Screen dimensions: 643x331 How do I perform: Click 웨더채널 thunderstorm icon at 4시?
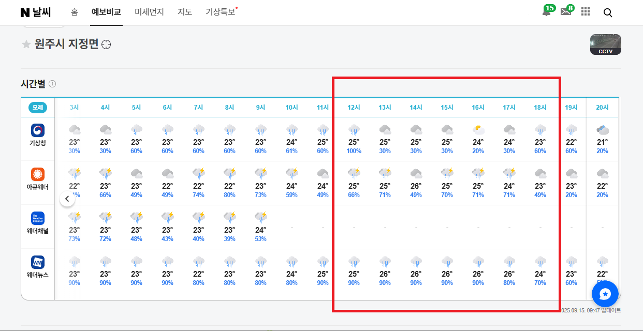tap(106, 218)
